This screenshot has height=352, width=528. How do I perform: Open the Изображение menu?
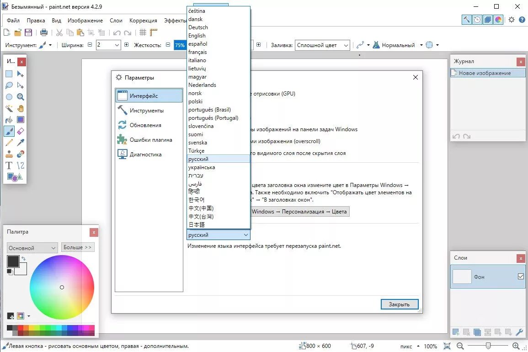[85, 21]
